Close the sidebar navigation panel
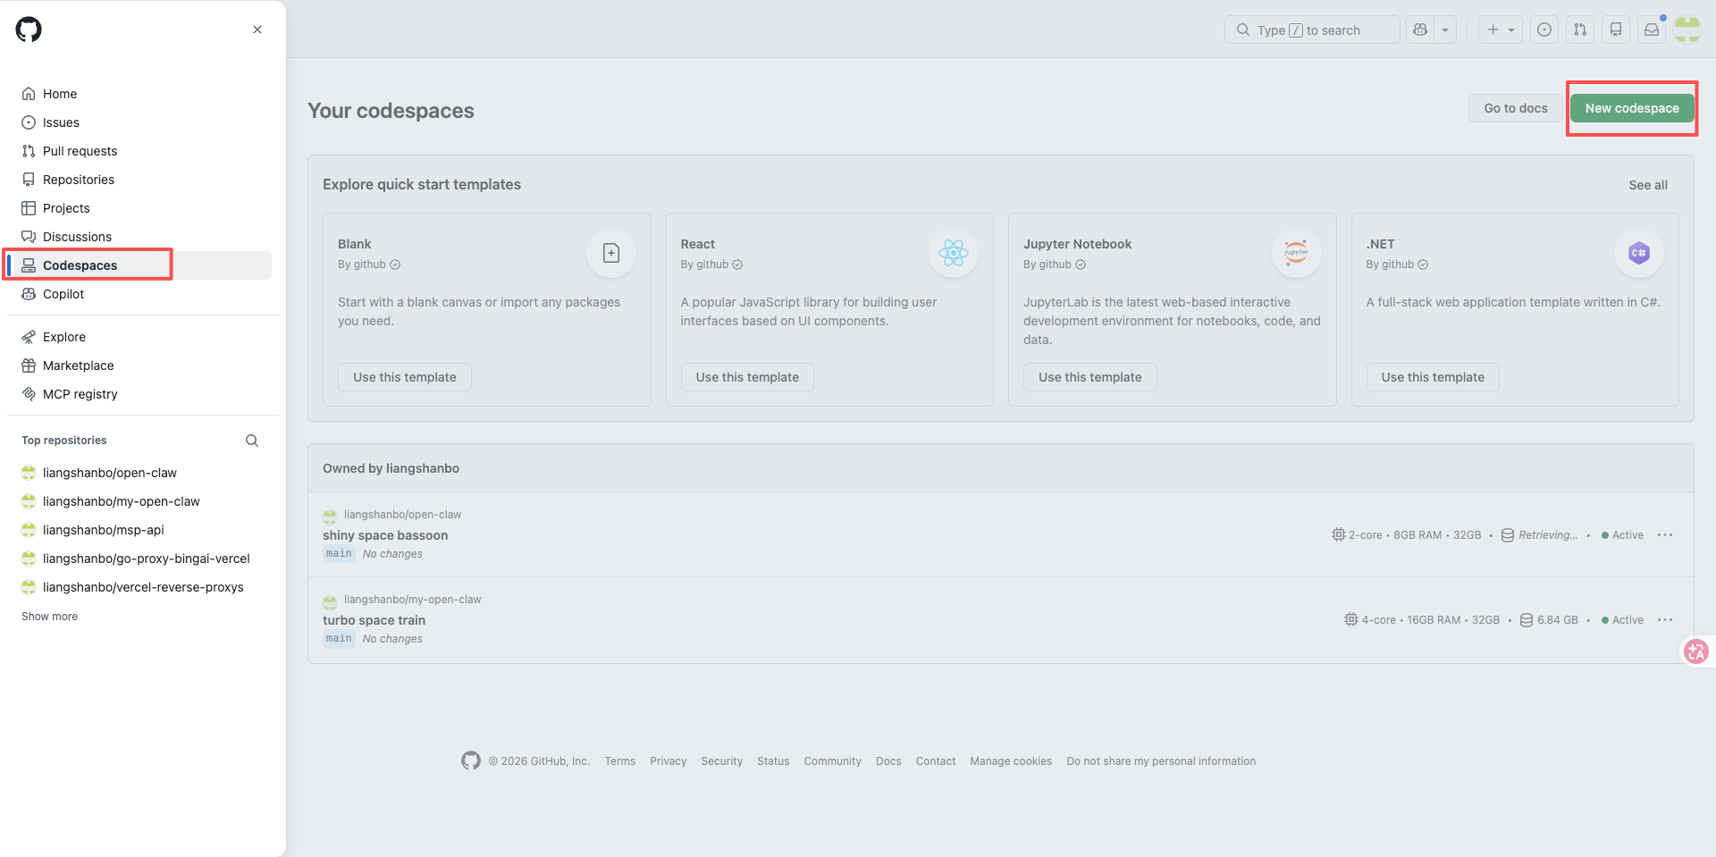The image size is (1716, 857). (257, 29)
